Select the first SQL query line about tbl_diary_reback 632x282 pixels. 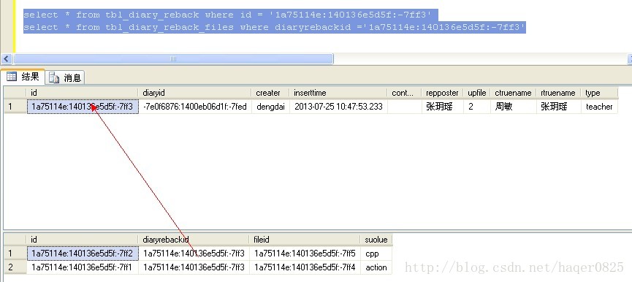(x=227, y=15)
